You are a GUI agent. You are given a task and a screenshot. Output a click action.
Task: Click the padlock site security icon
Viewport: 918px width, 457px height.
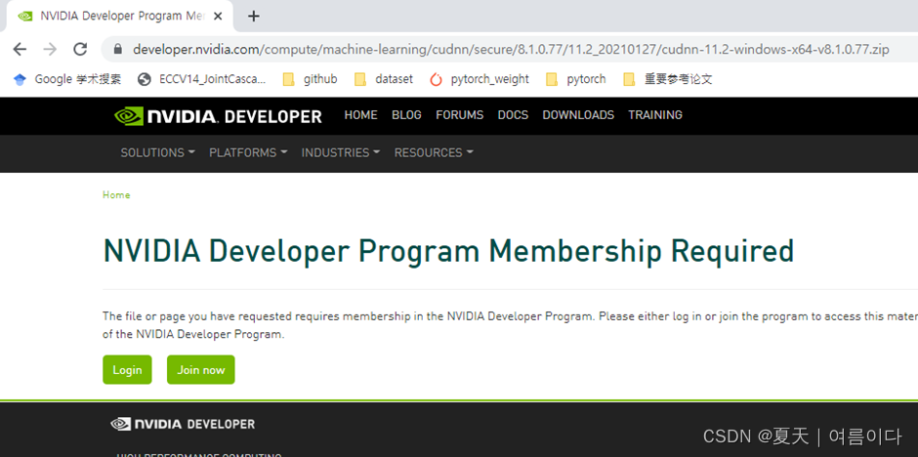[x=117, y=49]
